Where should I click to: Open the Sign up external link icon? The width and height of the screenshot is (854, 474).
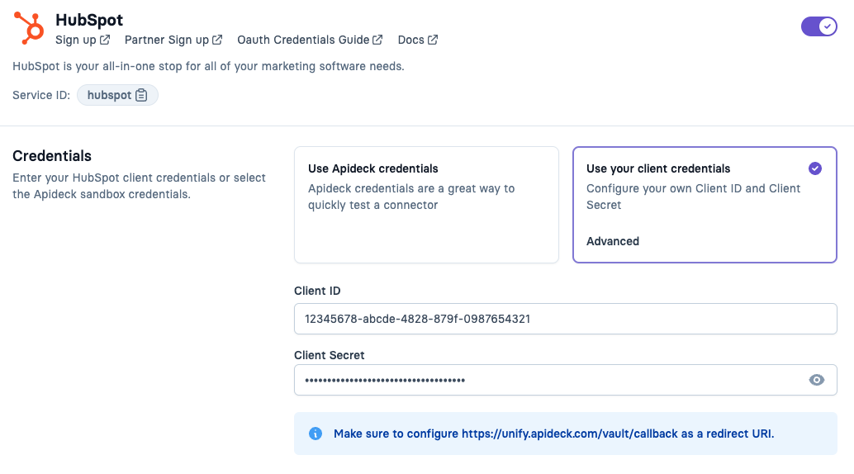tap(105, 40)
